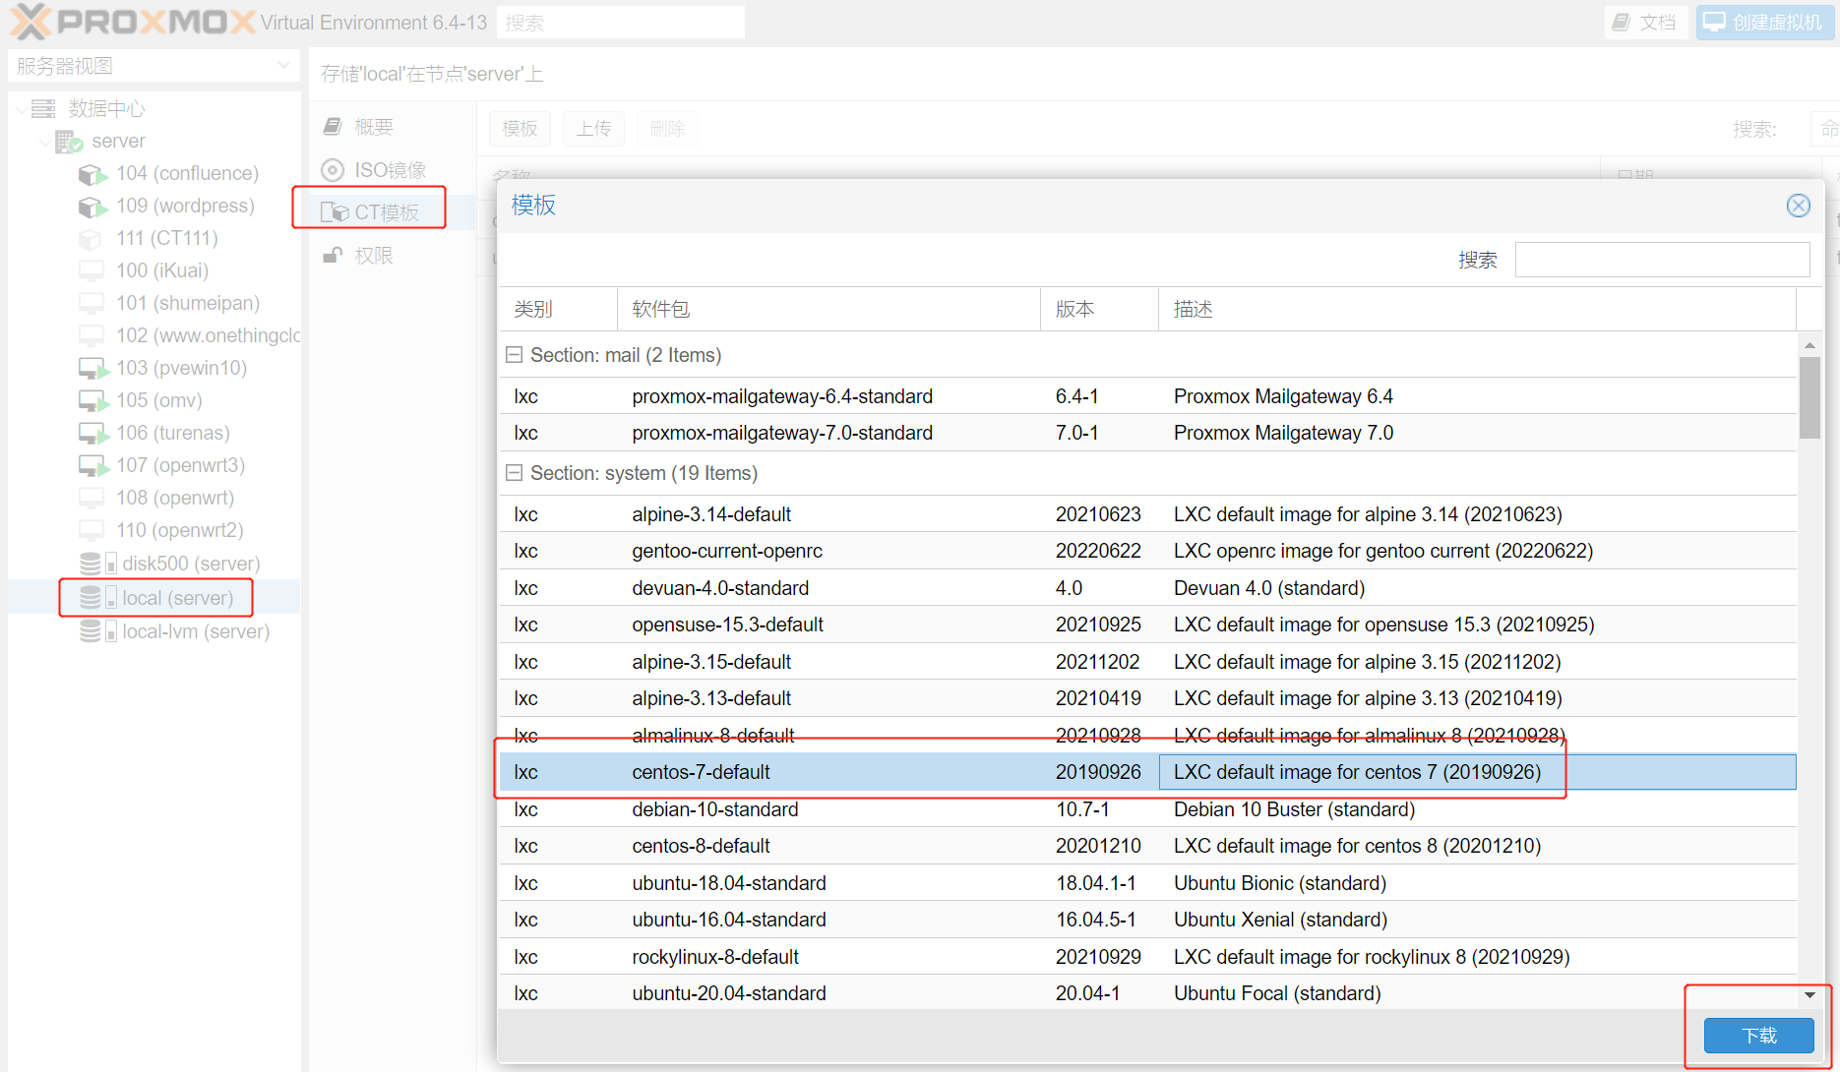
Task: Select rockylinux-8-default row
Action: coord(1147,957)
